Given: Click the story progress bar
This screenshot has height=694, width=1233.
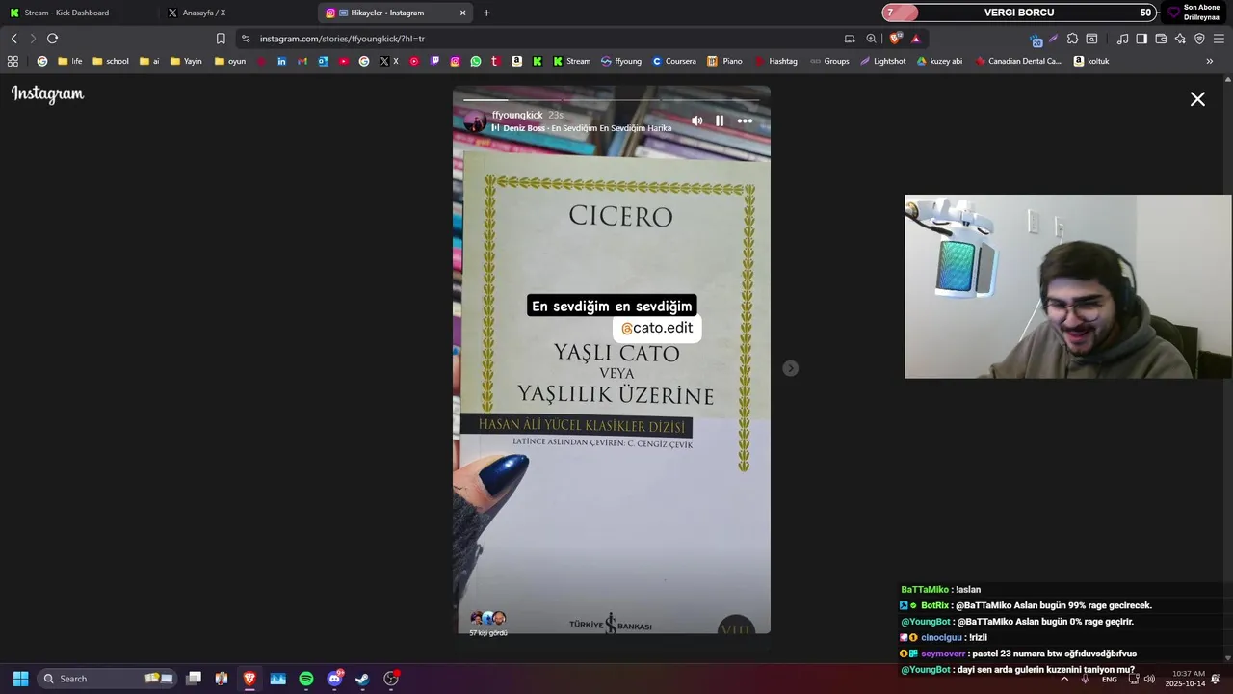Looking at the screenshot, I should pos(612,99).
